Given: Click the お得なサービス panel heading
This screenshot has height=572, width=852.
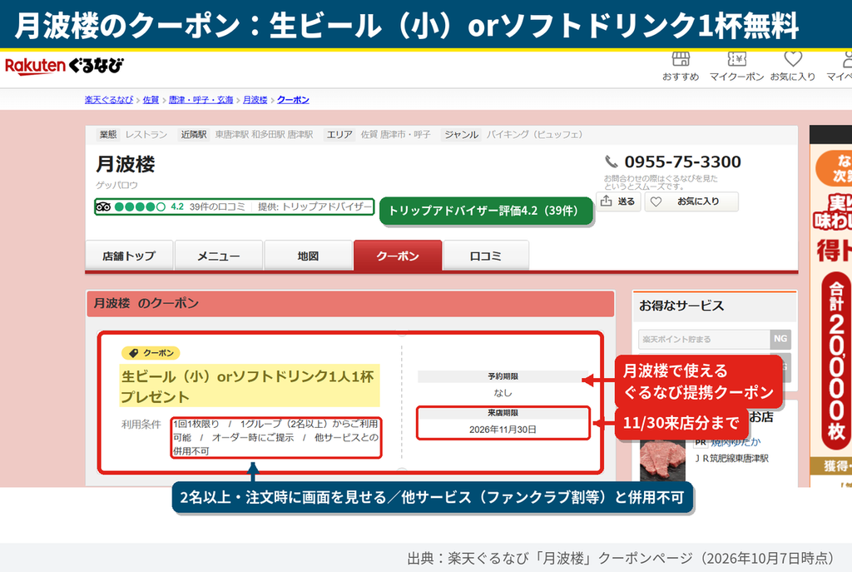Looking at the screenshot, I should [x=681, y=306].
